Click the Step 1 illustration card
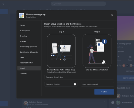 pos(61,51)
